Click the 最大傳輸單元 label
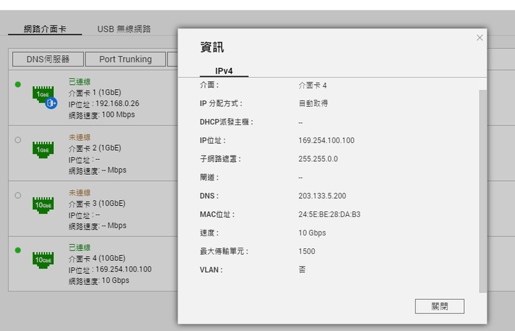Screen dimensions: 515x331 point(224,252)
